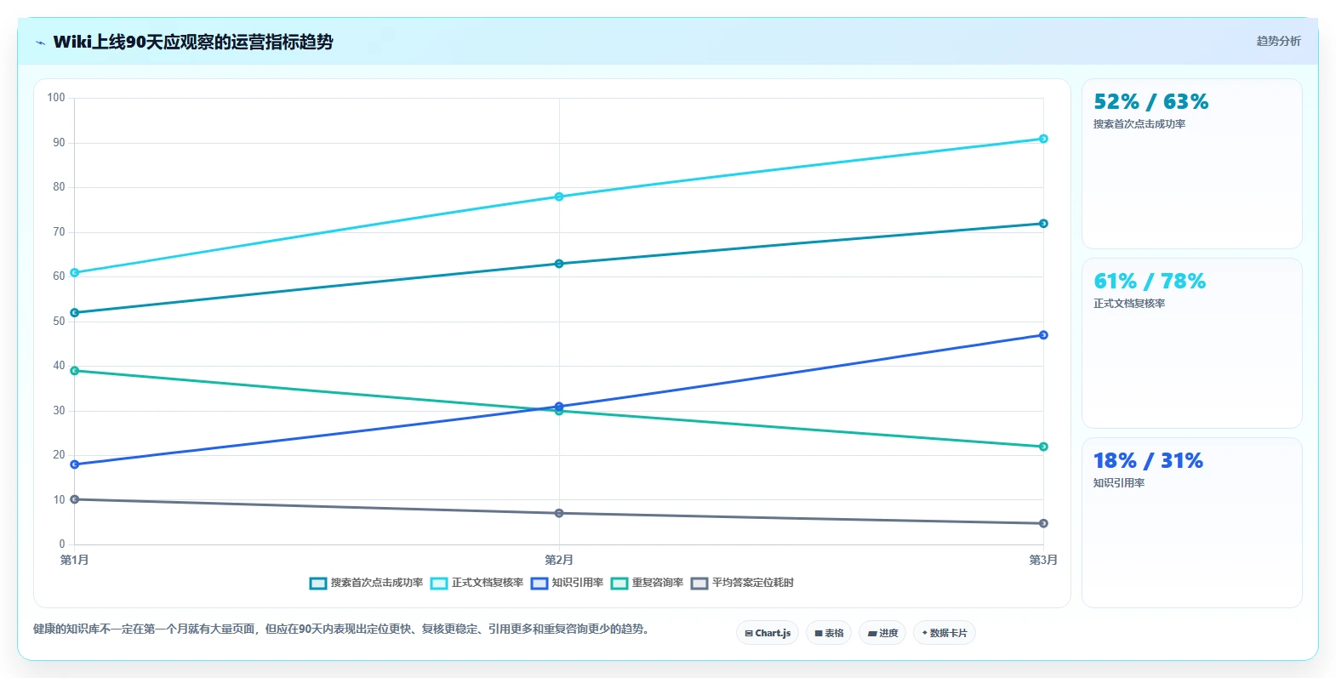Click the 正式文档复核率 point at 第3月

tap(1043, 139)
